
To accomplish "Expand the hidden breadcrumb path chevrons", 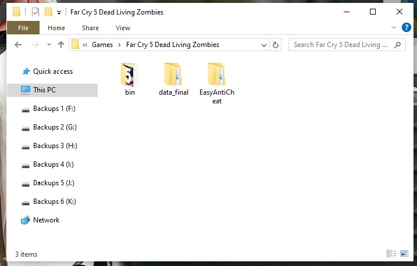I will pyautogui.click(x=85, y=45).
